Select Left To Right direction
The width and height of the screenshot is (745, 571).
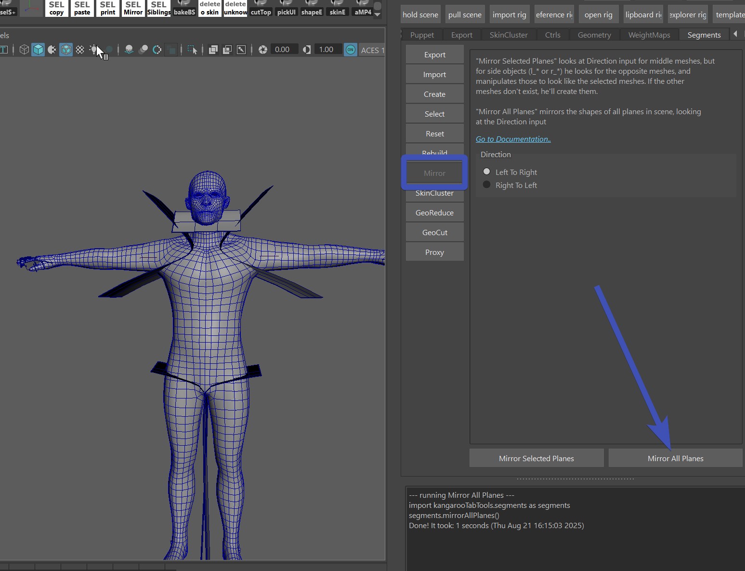click(x=487, y=172)
